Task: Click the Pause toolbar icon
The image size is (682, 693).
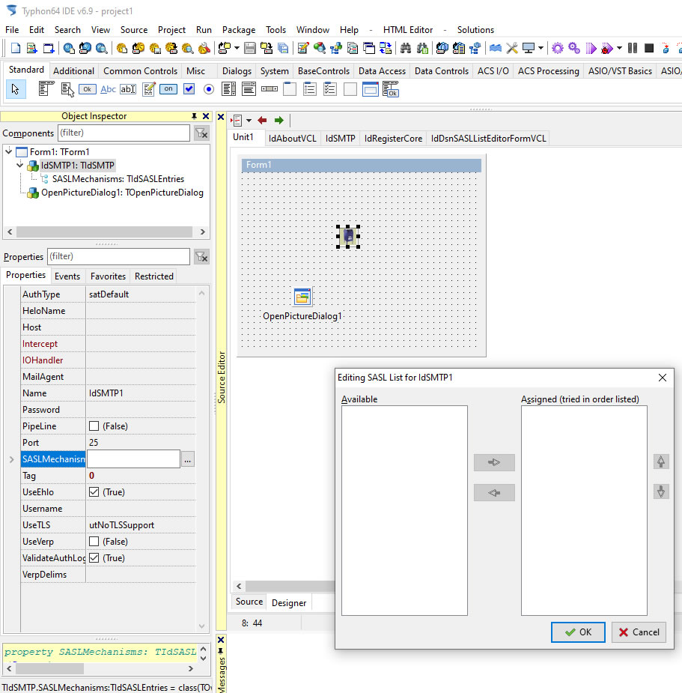Action: [x=633, y=48]
